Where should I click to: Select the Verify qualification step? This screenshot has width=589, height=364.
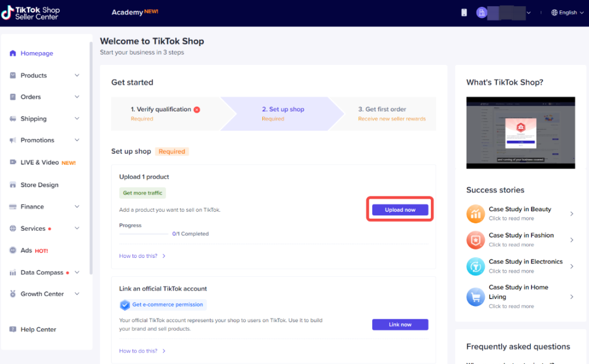pyautogui.click(x=166, y=114)
